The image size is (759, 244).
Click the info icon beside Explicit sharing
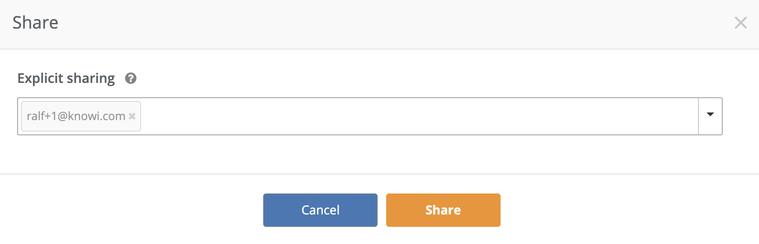131,78
